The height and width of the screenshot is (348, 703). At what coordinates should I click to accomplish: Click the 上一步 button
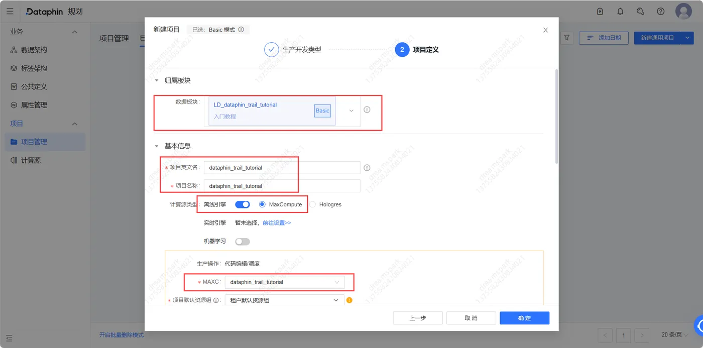[418, 318]
